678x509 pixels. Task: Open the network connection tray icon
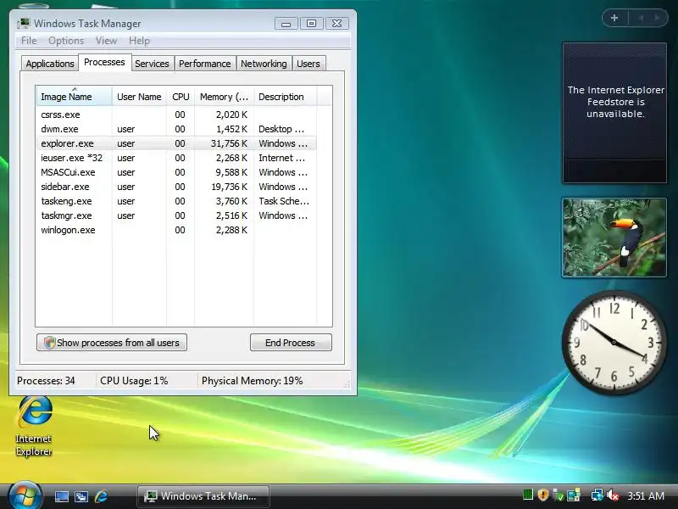[x=597, y=495]
